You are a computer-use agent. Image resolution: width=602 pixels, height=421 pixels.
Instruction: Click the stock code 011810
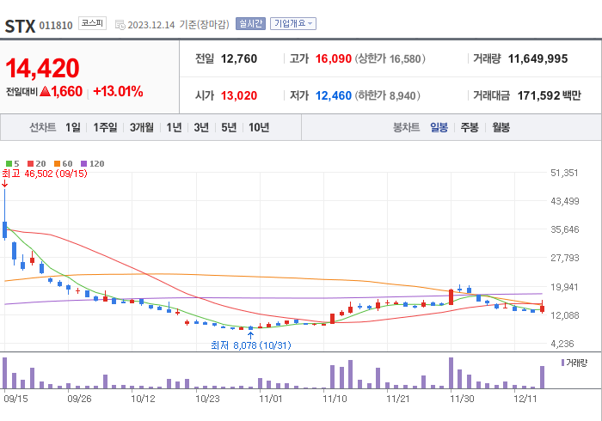coord(56,26)
